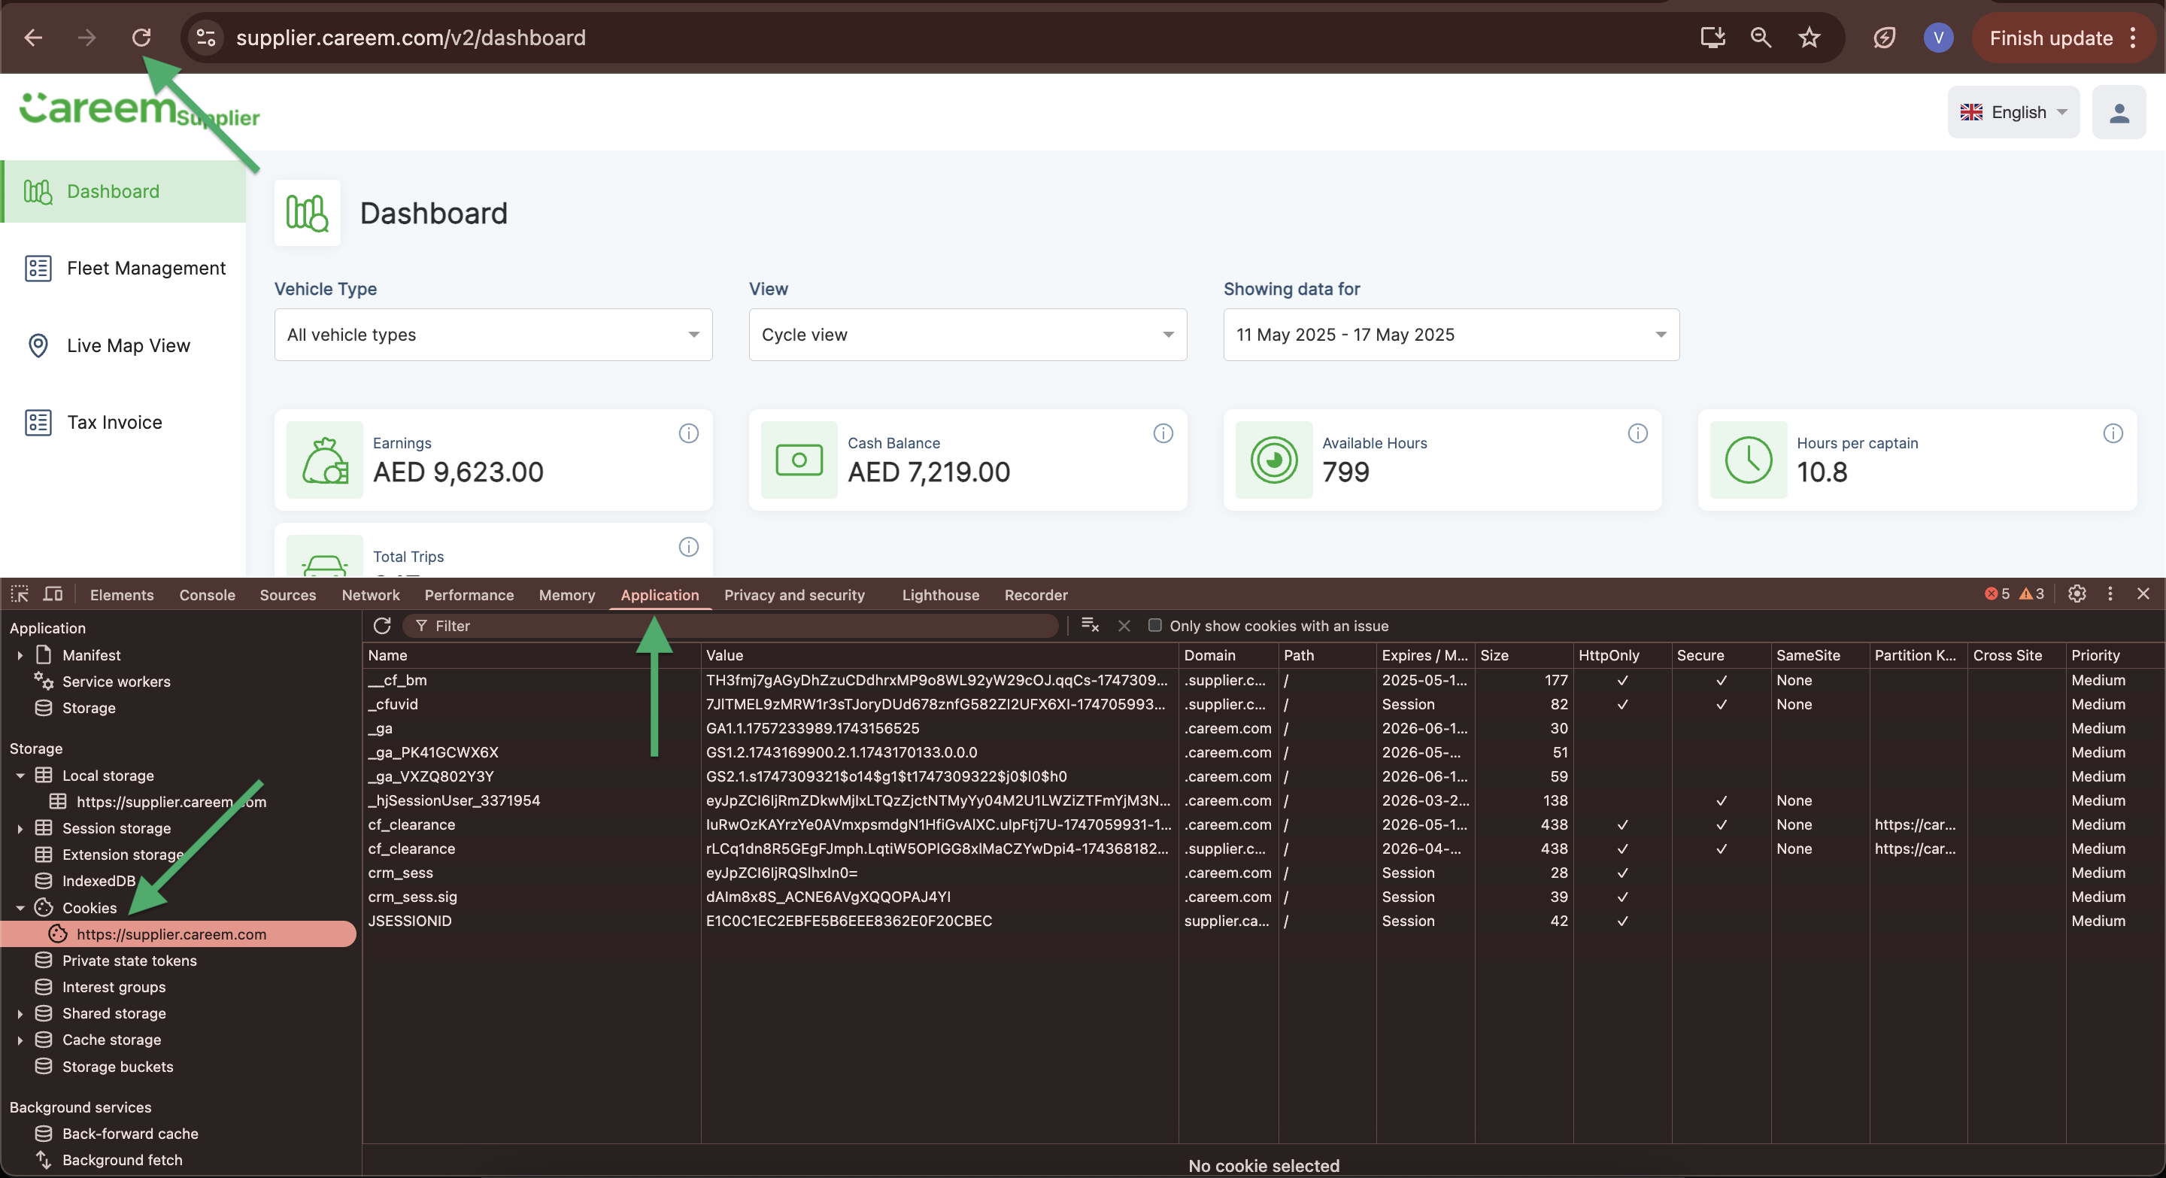
Task: Close the DevTools panel
Action: (2143, 594)
